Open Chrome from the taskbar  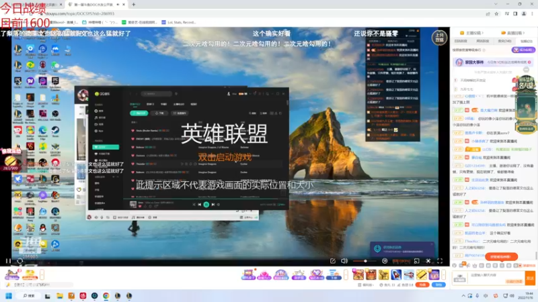click(x=106, y=295)
